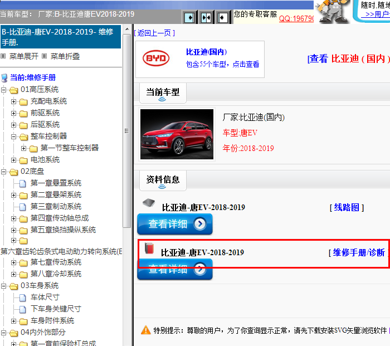Image resolution: width=390 pixels, height=346 pixels.
Task: Collapse the 03车身系统 node
Action: click(x=4, y=286)
